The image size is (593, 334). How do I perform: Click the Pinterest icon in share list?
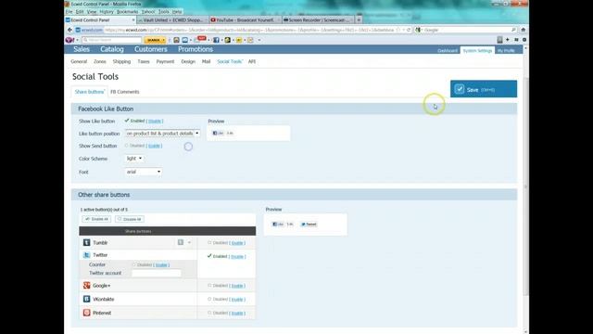[x=86, y=313]
